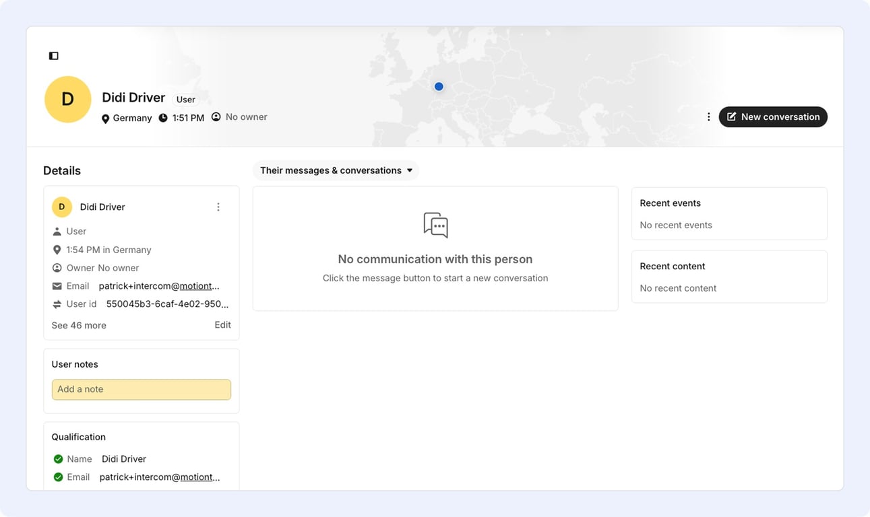
Task: Click the Recent events heading
Action: point(671,203)
